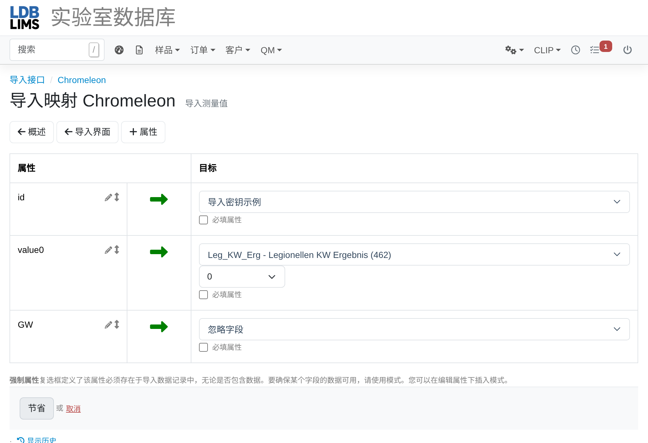The image size is (648, 443).
Task: Open the 客户 menu
Action: 238,50
